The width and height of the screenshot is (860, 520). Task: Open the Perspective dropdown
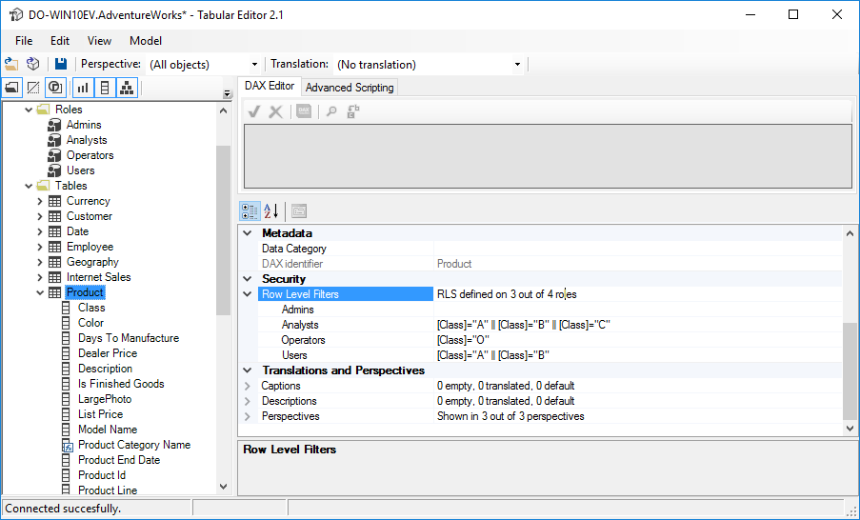pyautogui.click(x=254, y=65)
